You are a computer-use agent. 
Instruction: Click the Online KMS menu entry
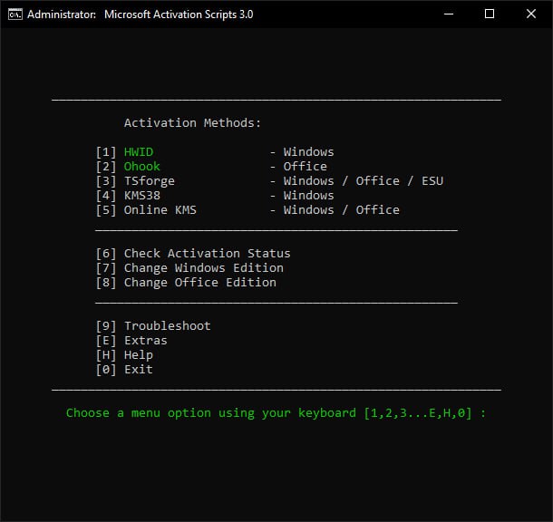point(160,210)
